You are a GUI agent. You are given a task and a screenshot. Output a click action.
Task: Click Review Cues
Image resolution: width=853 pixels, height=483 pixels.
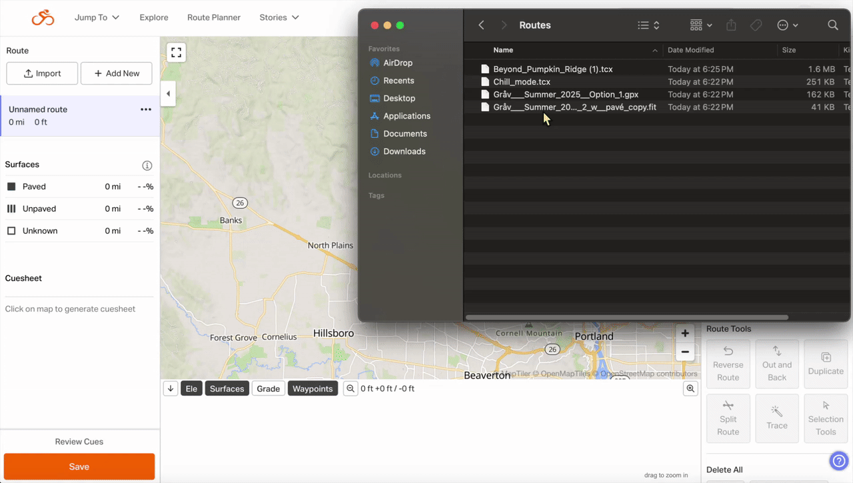pyautogui.click(x=79, y=442)
